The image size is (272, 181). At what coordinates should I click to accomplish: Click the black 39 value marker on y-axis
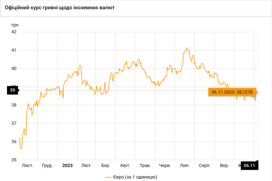pos(12,90)
